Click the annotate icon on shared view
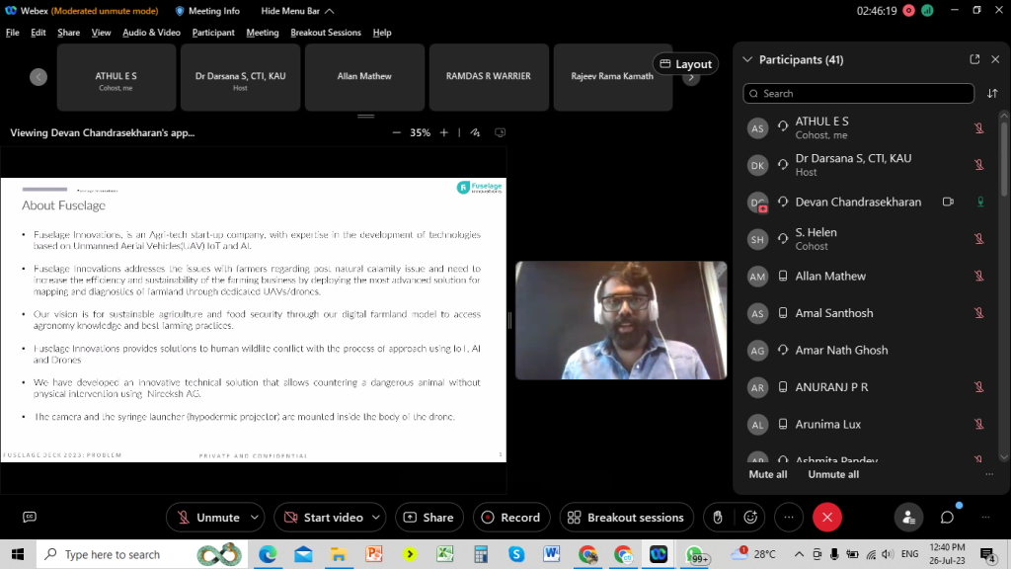 tap(475, 132)
